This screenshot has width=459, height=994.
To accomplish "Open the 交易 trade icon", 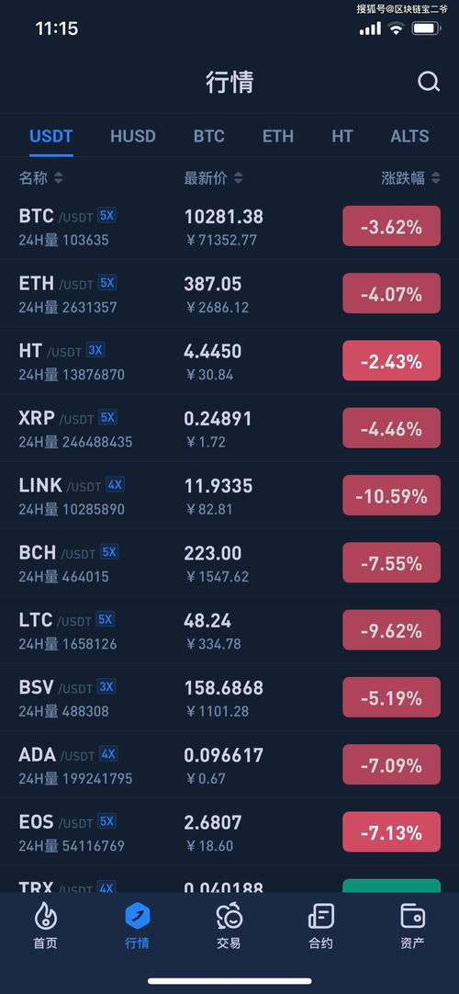I will coord(229,916).
